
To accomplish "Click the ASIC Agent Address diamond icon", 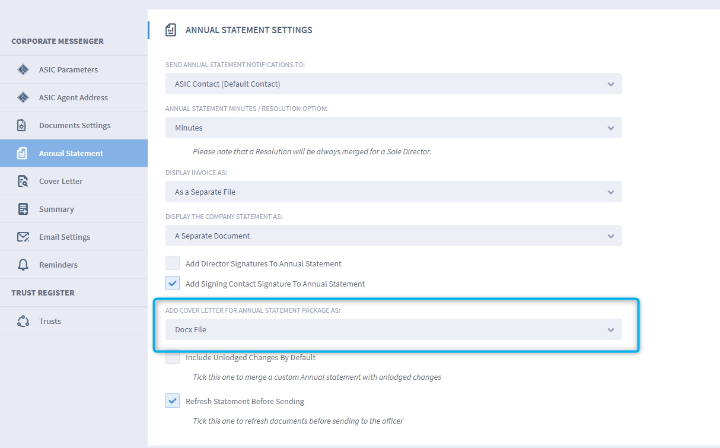I will [x=23, y=97].
